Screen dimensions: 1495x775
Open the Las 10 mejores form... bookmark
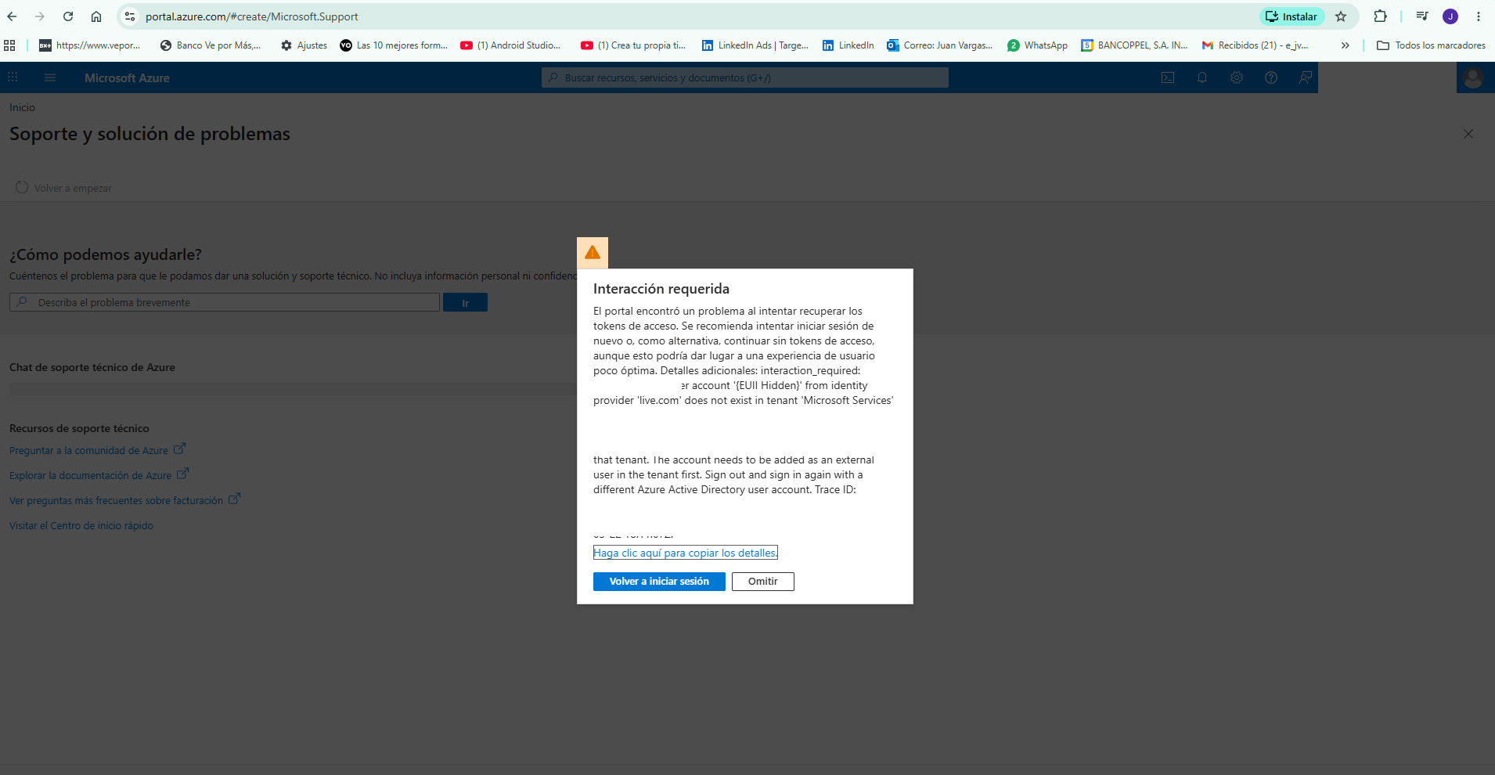[394, 45]
